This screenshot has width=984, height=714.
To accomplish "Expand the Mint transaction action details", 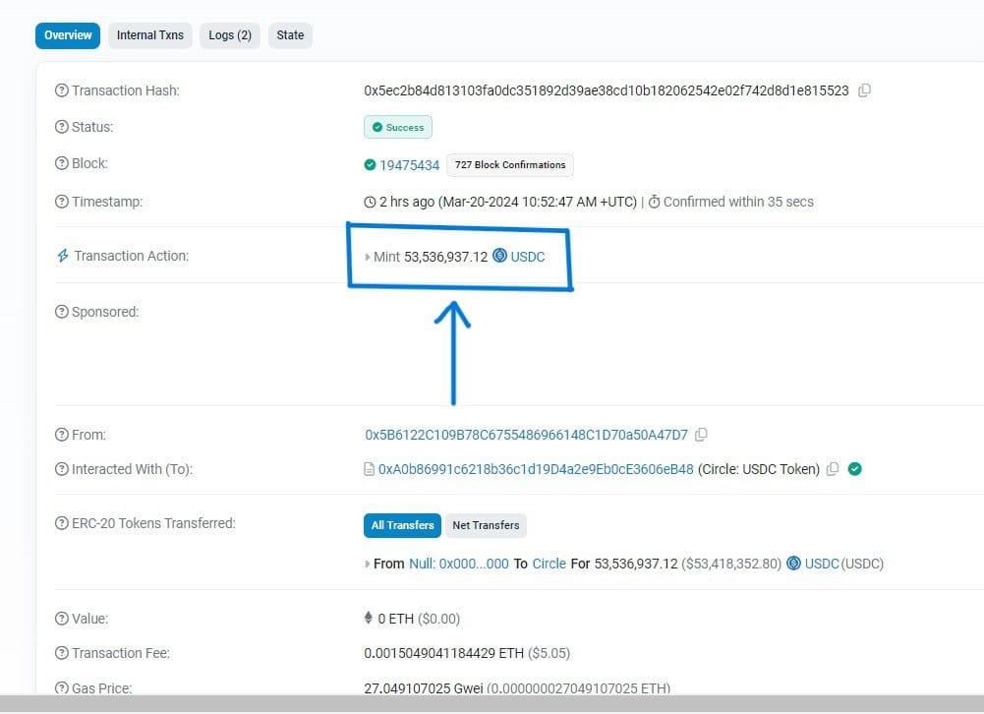I will coord(367,257).
